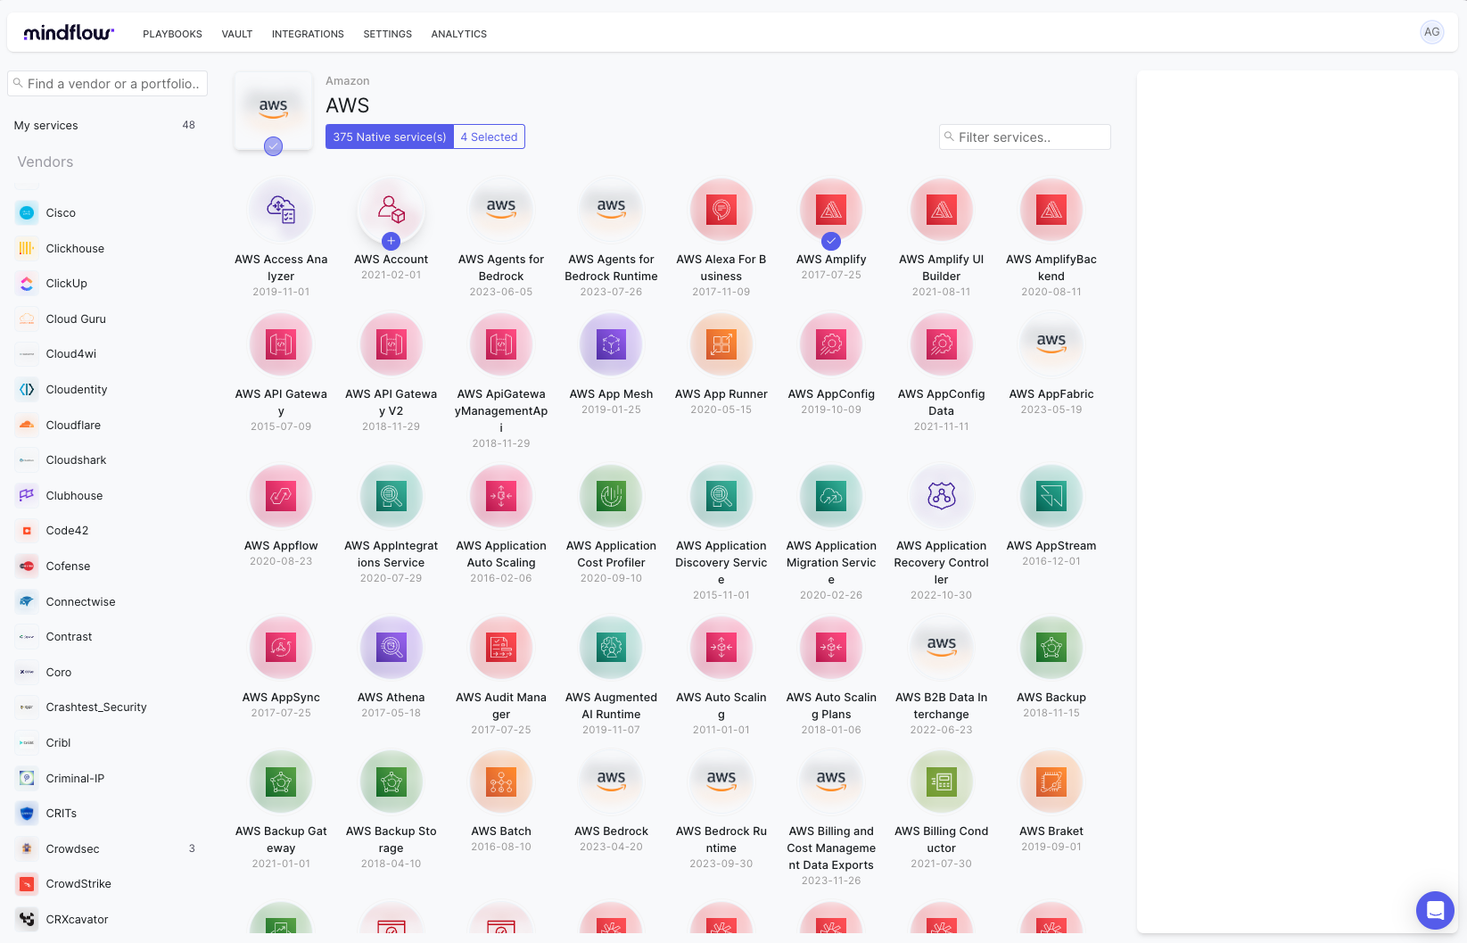This screenshot has height=943, width=1467.
Task: Open the chat support widget button
Action: tap(1435, 910)
